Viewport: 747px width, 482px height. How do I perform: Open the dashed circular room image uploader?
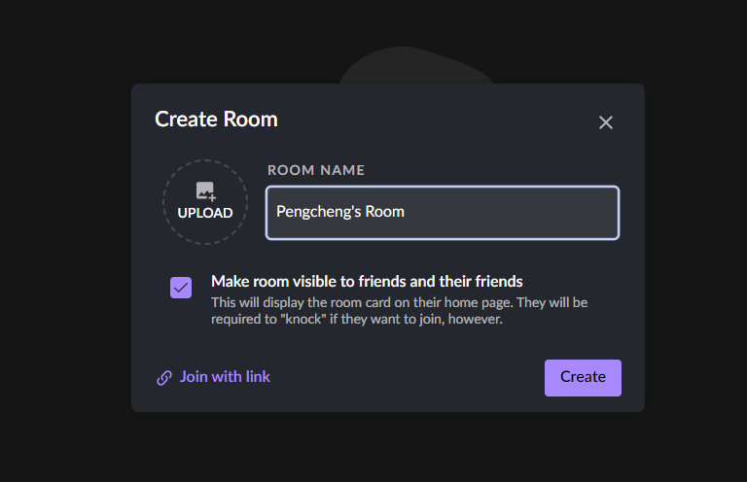tap(205, 202)
